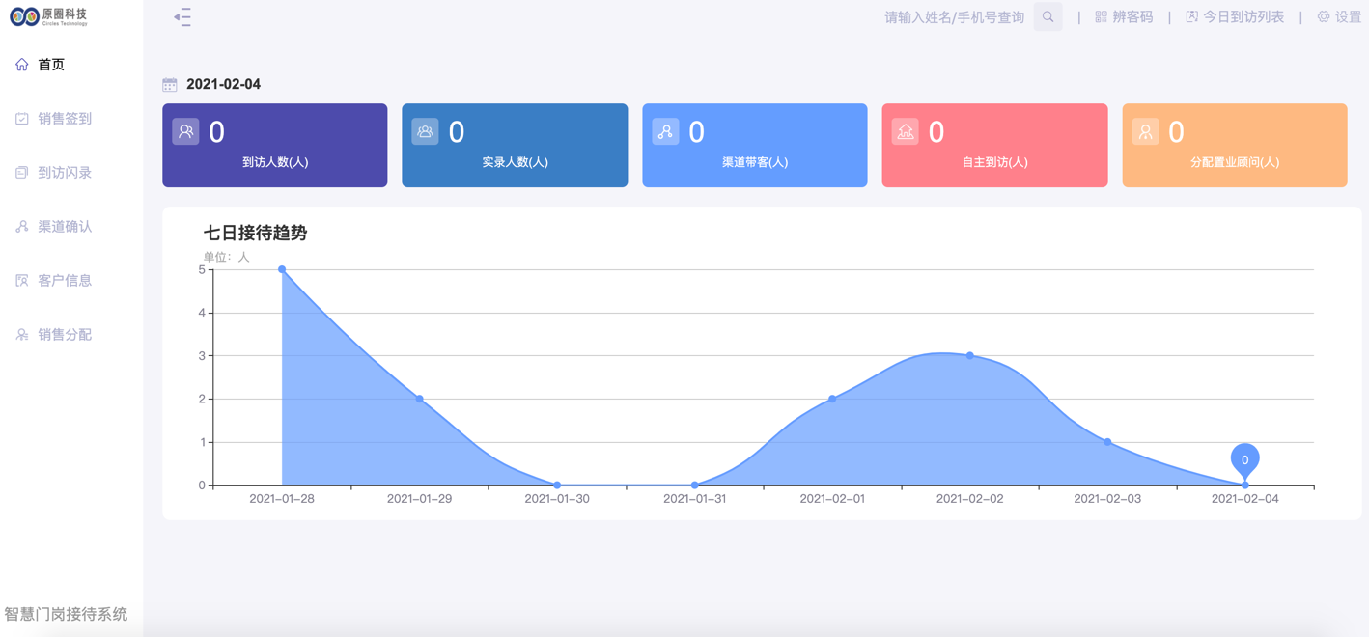Open 销售分配 in the sidebar
Screen dimensions: 1369x637
[x=64, y=335]
